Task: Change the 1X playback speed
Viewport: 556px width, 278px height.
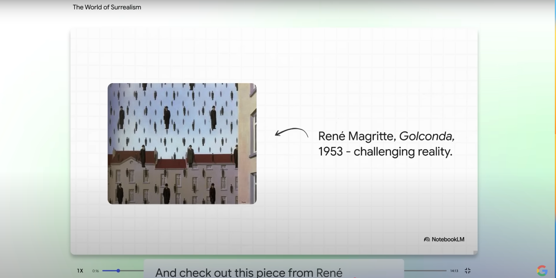Action: (80, 271)
